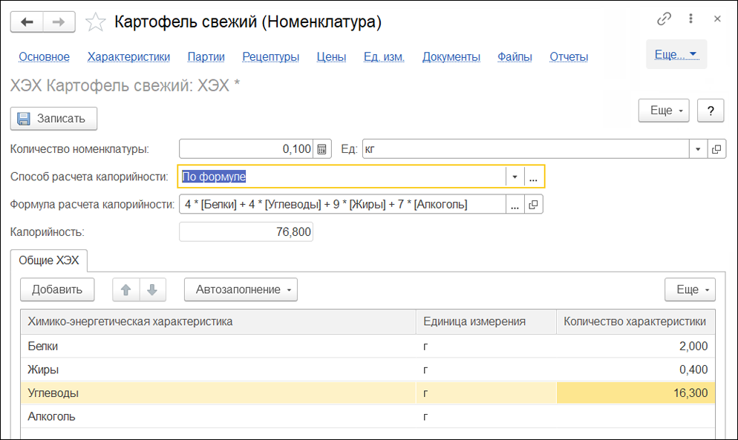This screenshot has height=440, width=738.
Task: Click the back navigation arrow
Action: pyautogui.click(x=27, y=22)
